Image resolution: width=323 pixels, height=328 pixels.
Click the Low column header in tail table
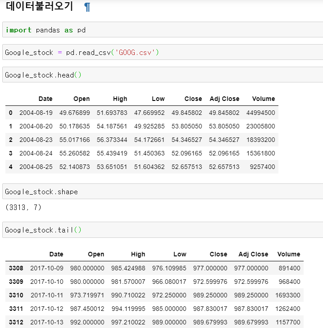(180, 254)
